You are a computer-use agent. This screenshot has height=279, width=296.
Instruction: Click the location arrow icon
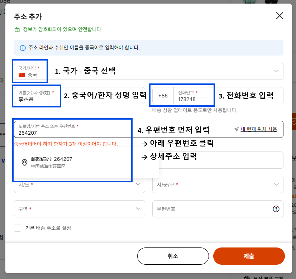(x=236, y=129)
